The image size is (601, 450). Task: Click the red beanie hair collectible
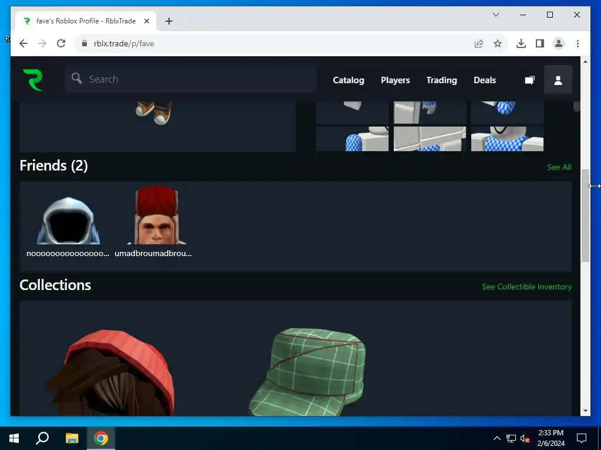point(111,372)
